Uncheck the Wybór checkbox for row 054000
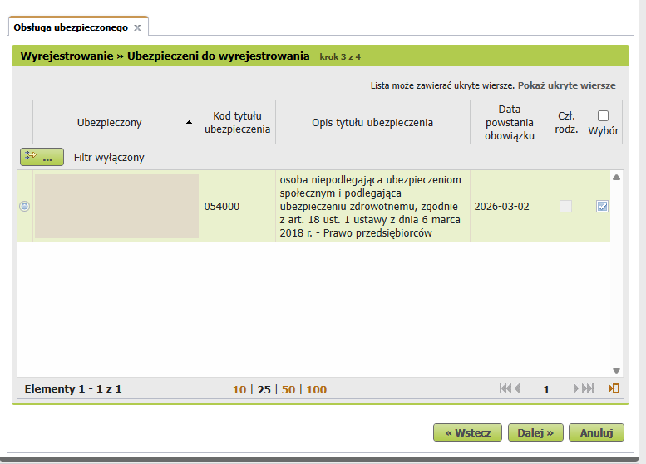Viewport: 646px width, 464px height. (602, 206)
